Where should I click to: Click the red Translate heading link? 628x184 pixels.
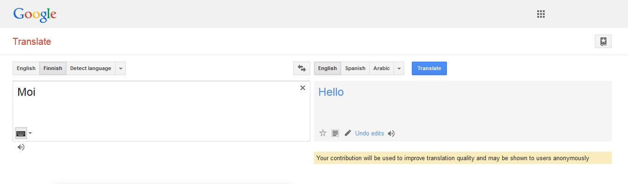[x=32, y=42]
